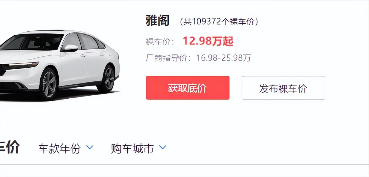This screenshot has height=177, width=369.
Task: Click the car's rear door handle
Action: tap(102, 55)
